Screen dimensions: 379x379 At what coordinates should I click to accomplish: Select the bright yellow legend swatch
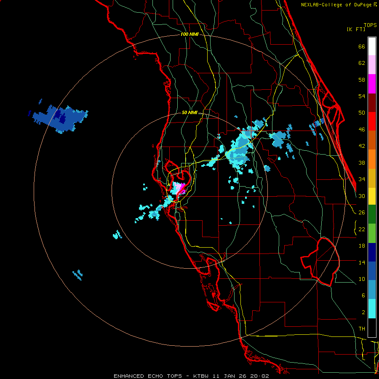pos(372,196)
